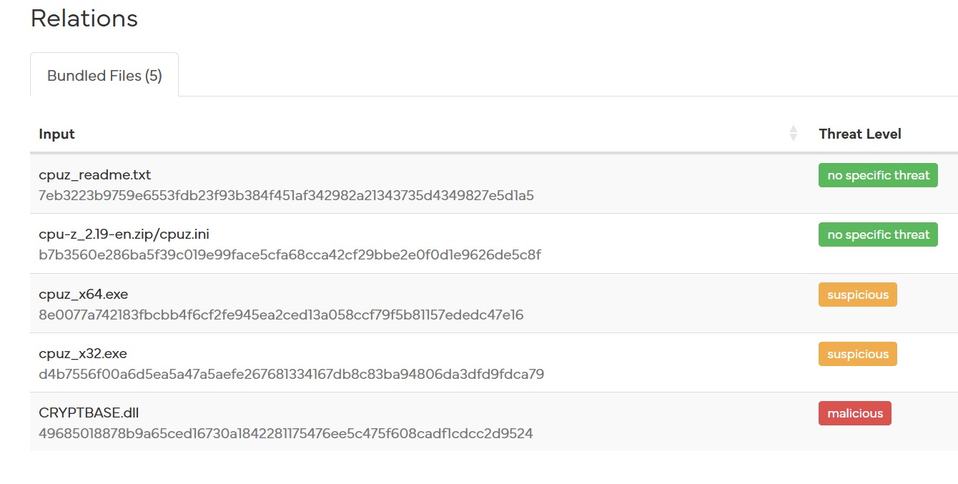Click the suspicious badge for cpuz_x32.exe
The width and height of the screenshot is (958, 484).
(857, 354)
